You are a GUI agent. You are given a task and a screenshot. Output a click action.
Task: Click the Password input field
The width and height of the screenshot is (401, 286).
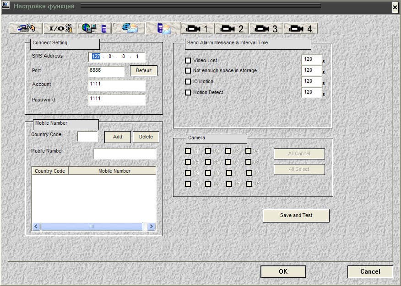tap(117, 100)
